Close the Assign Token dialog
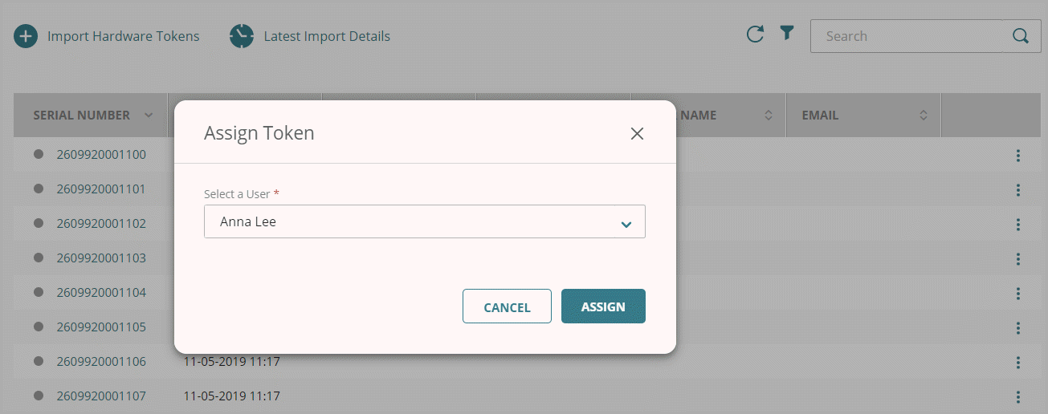The image size is (1048, 414). [637, 134]
